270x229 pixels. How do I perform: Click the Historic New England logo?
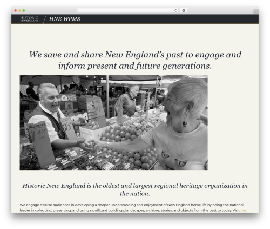[x=29, y=19]
